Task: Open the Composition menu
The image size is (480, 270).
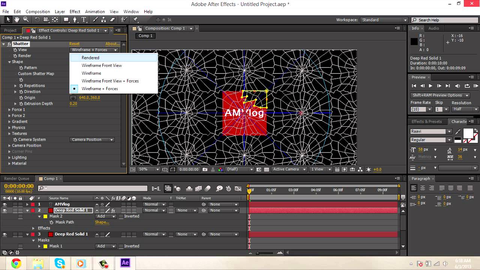Action: click(x=37, y=12)
